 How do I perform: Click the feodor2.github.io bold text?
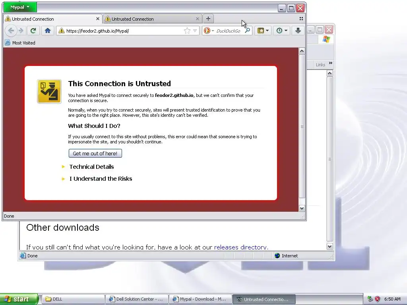pyautogui.click(x=174, y=95)
